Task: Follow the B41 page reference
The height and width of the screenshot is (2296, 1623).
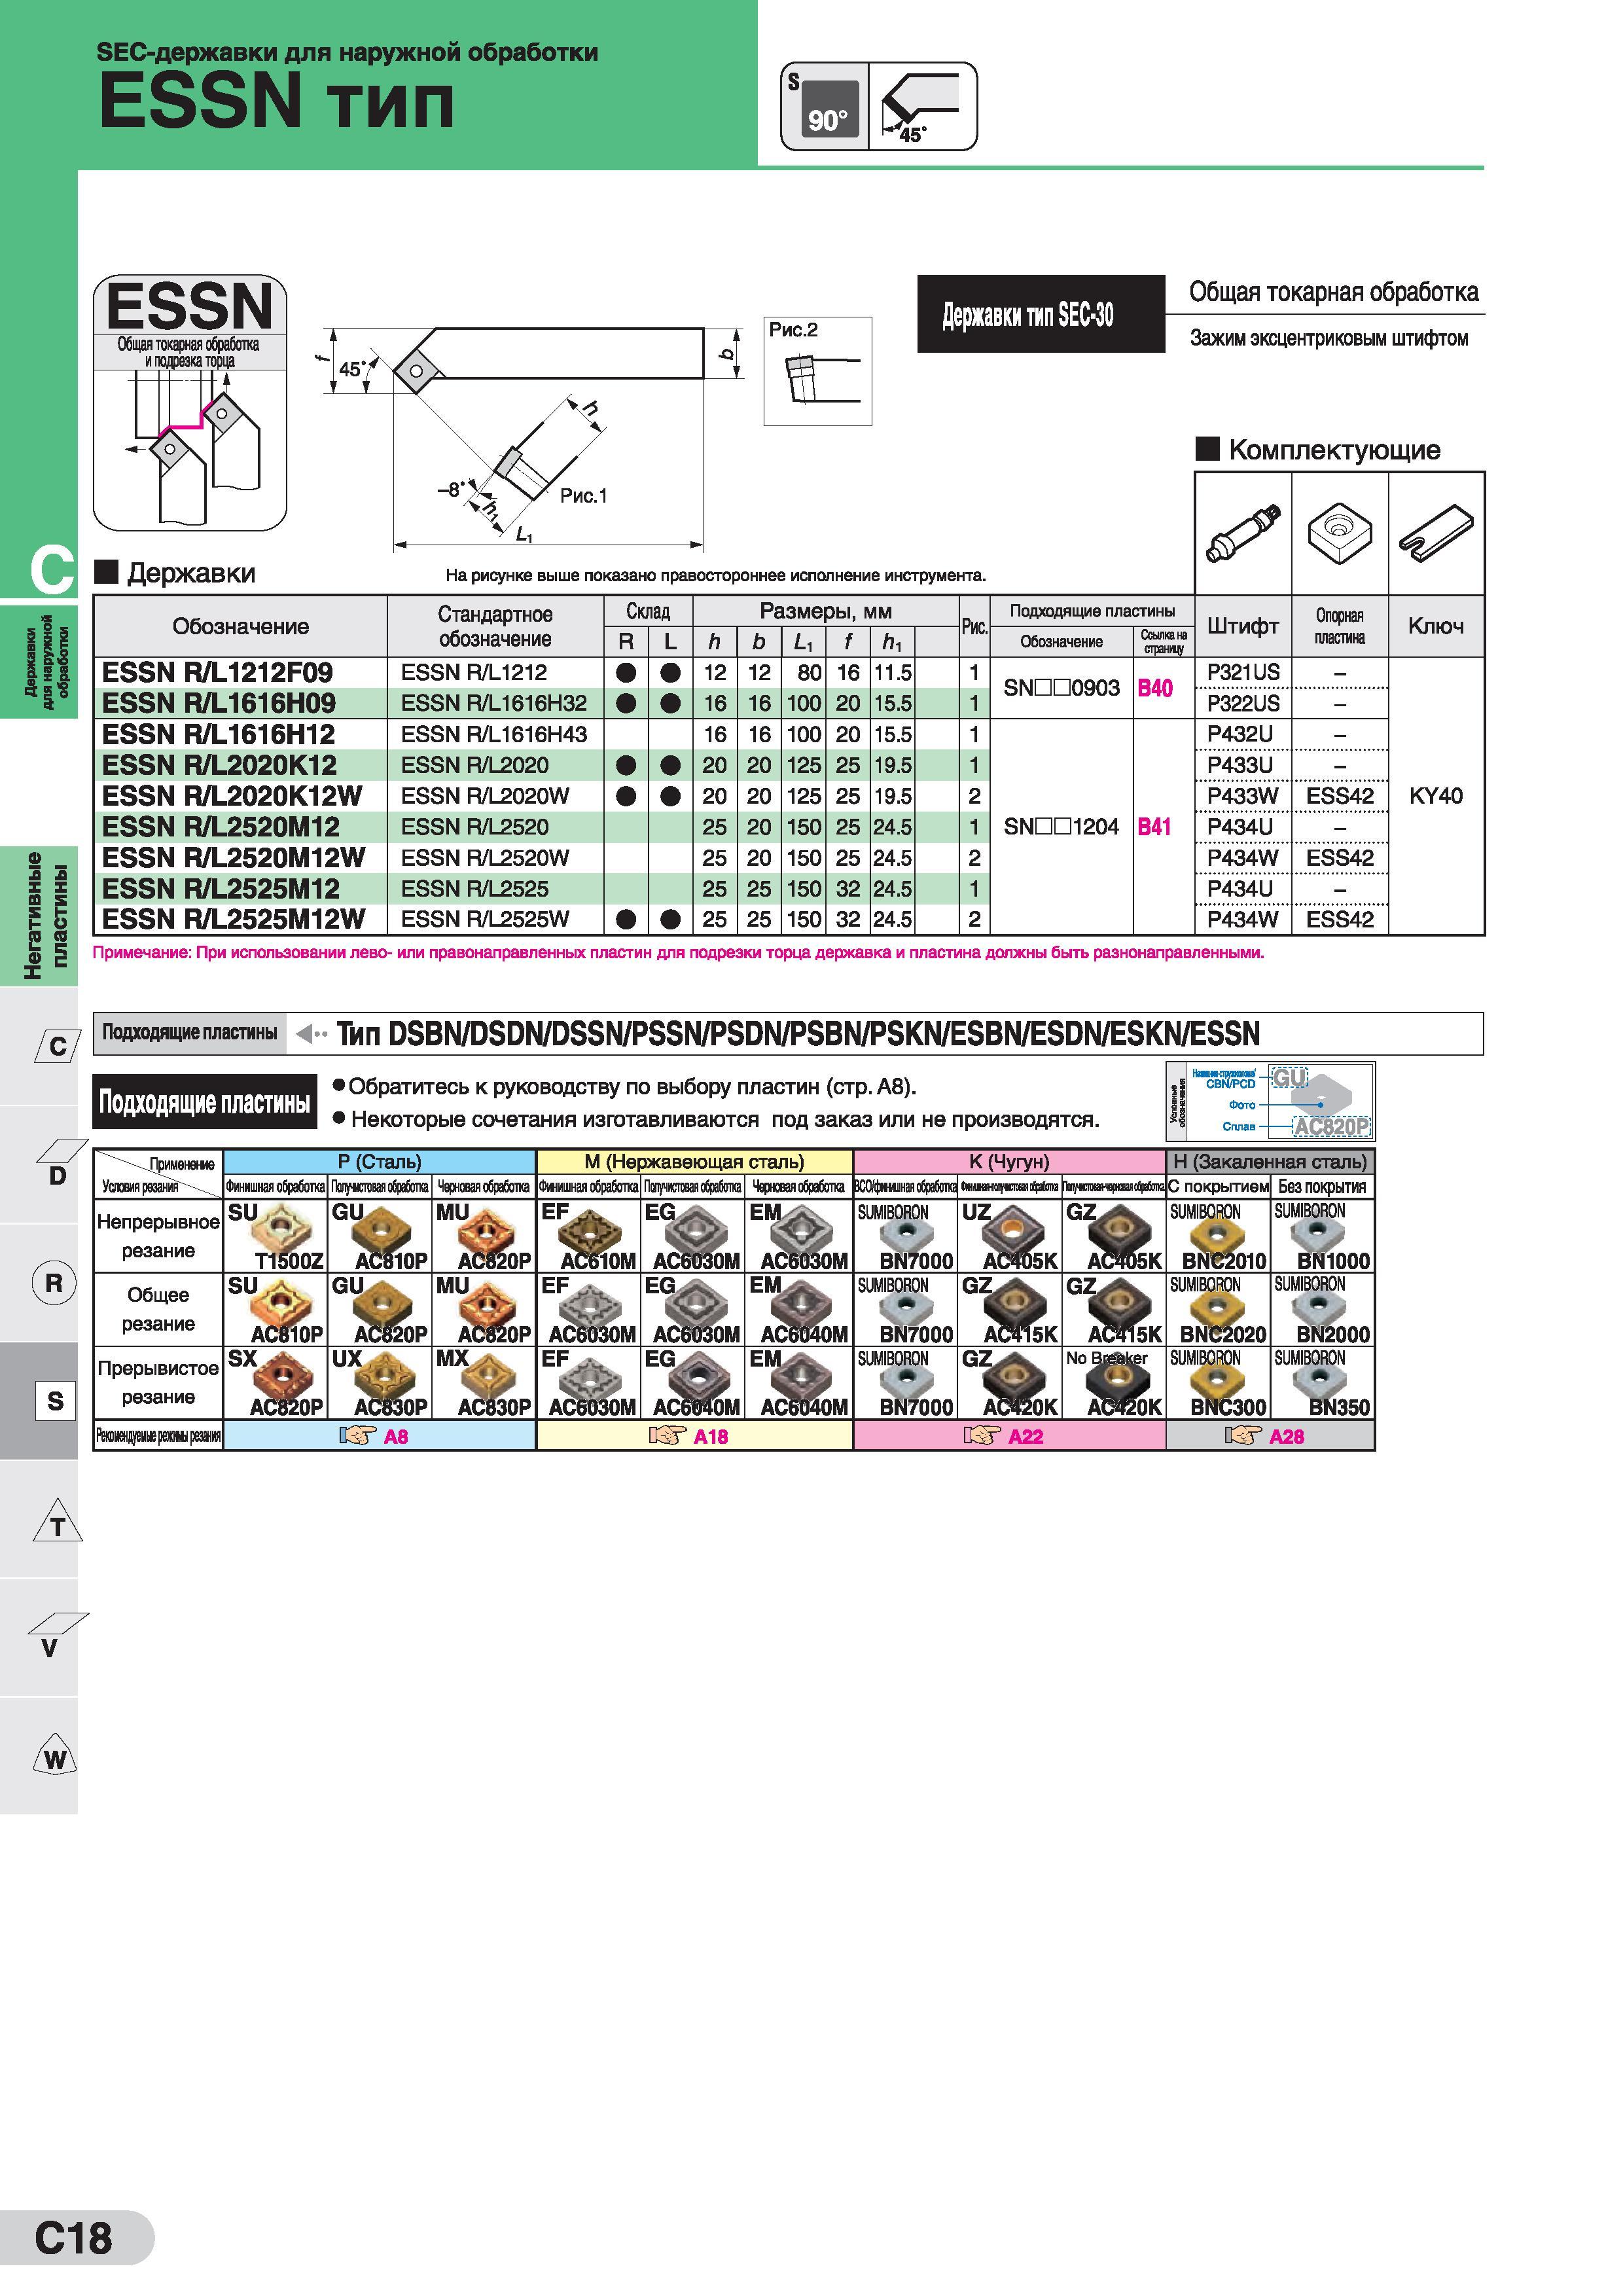Action: click(x=1155, y=827)
